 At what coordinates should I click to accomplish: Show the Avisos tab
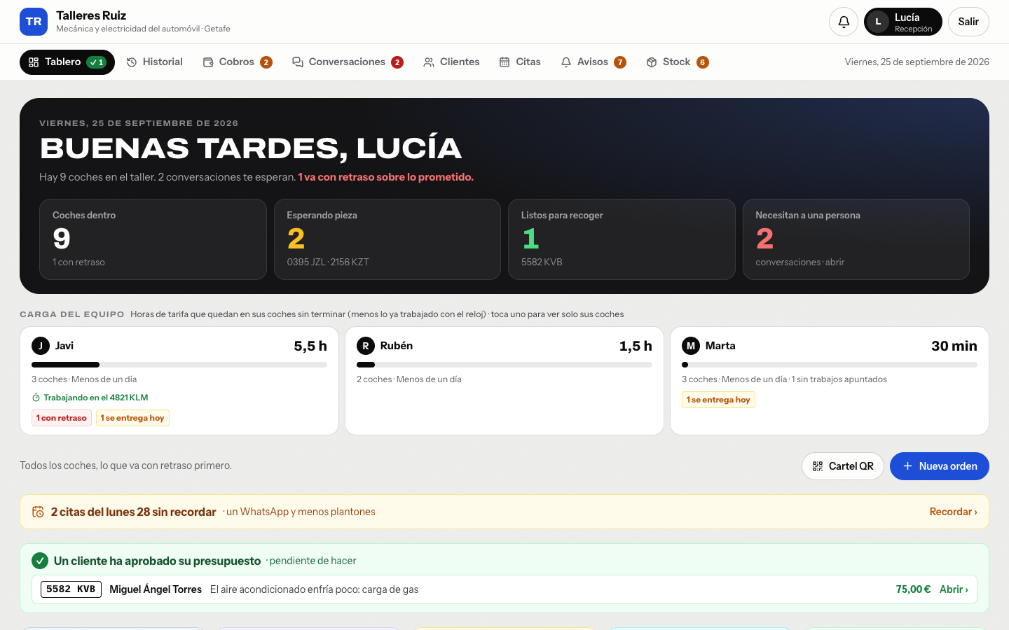pyautogui.click(x=593, y=62)
